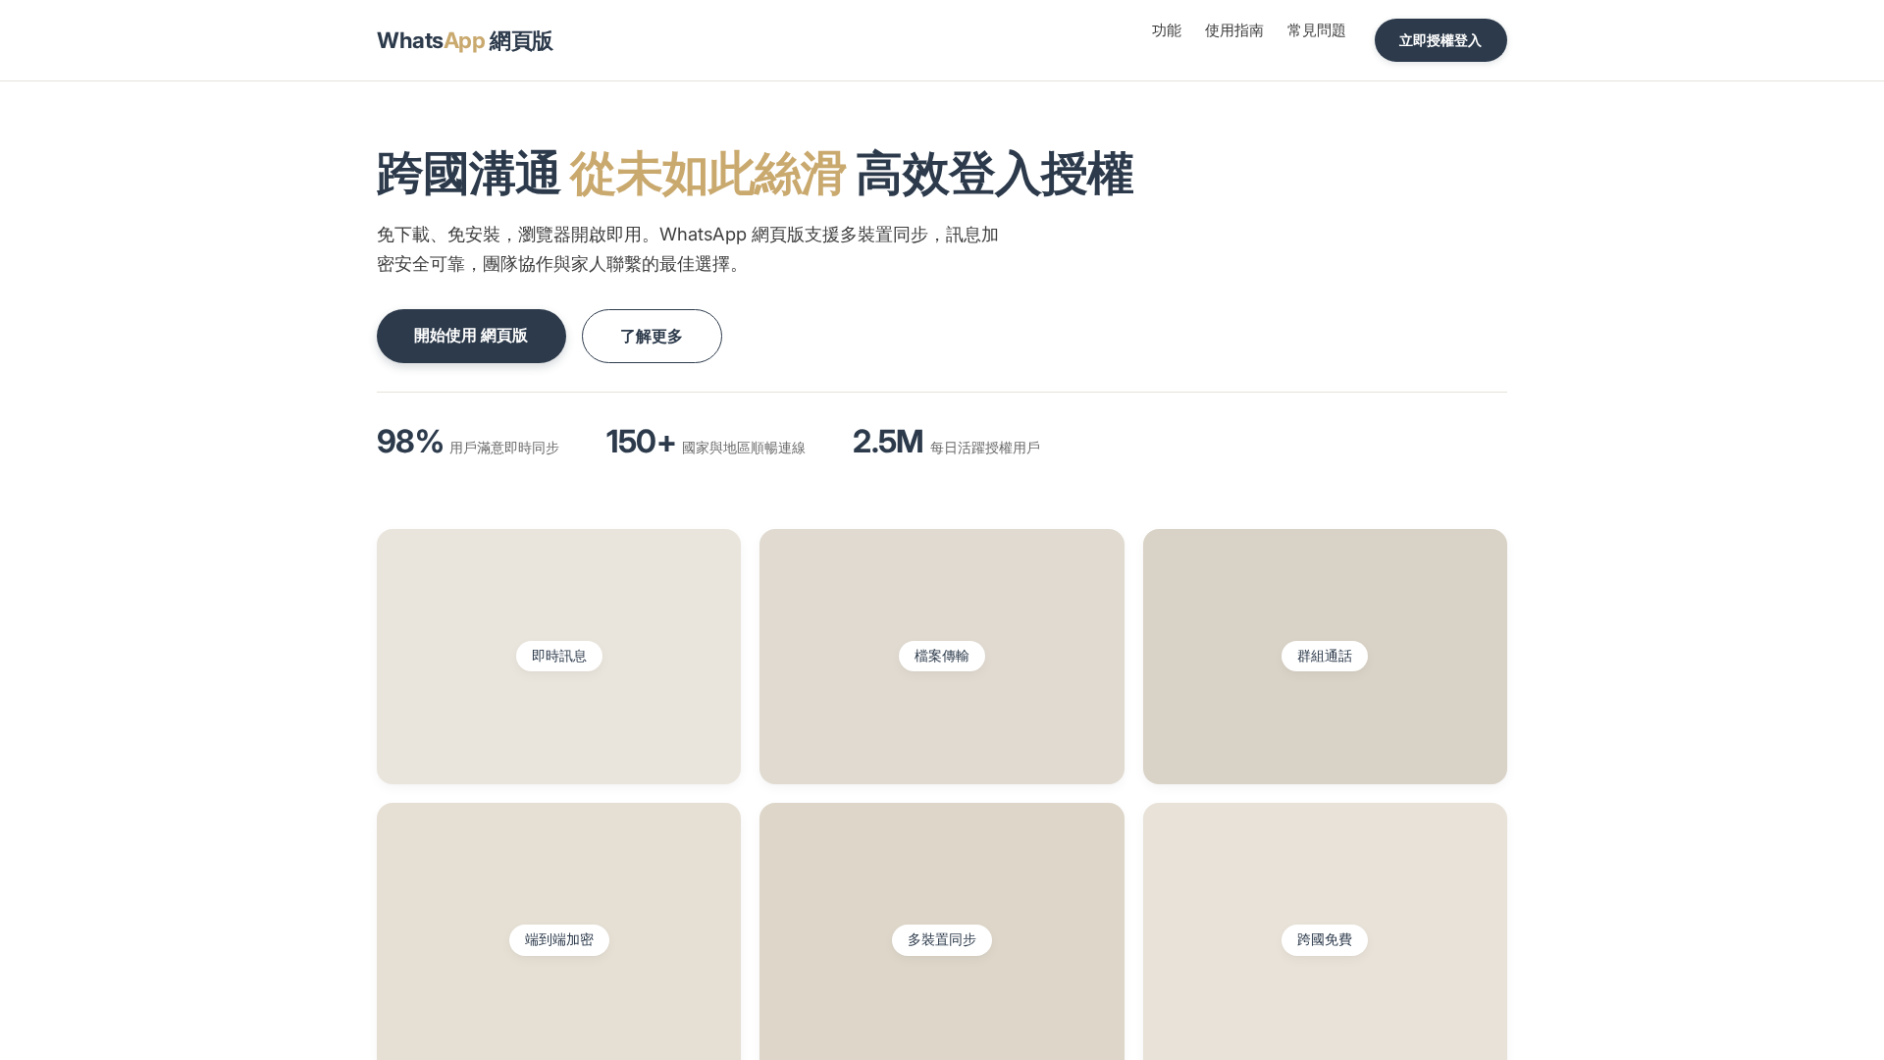Viewport: 1884px width, 1060px height.
Task: Click the 2.5M statistic
Action: [x=887, y=442]
